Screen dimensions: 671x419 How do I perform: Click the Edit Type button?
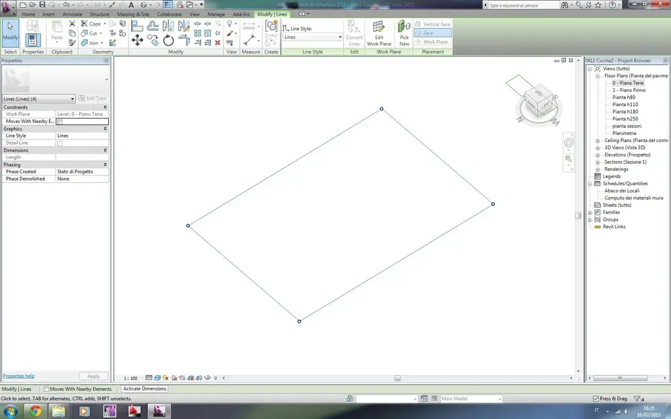(92, 98)
